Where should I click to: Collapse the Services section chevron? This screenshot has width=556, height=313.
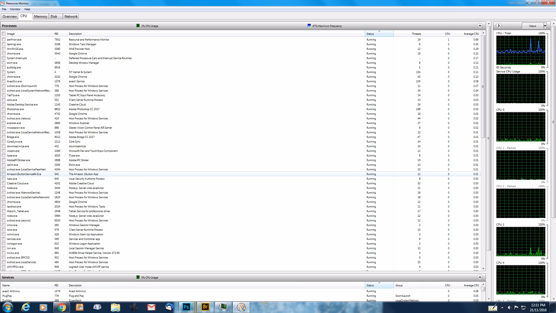coord(480,277)
